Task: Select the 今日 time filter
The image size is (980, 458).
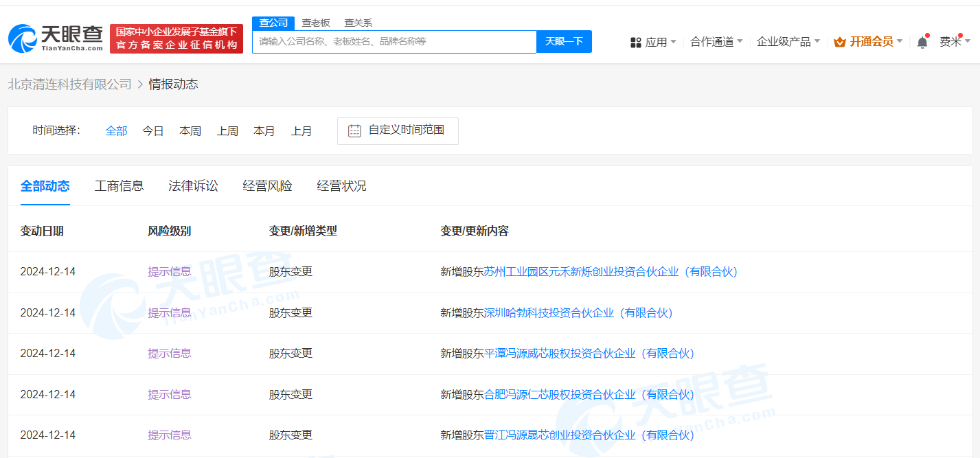Action: click(152, 130)
